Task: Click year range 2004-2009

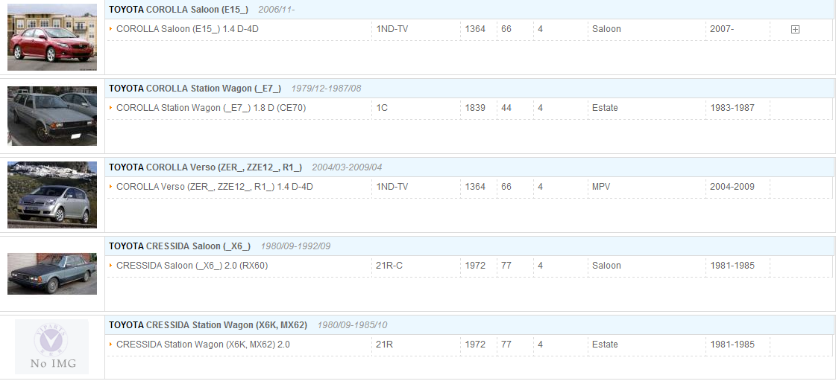Action: [x=732, y=186]
